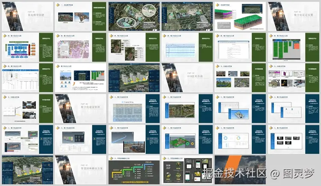Open the BIM slide with six model screenshots

[x=294, y=78]
